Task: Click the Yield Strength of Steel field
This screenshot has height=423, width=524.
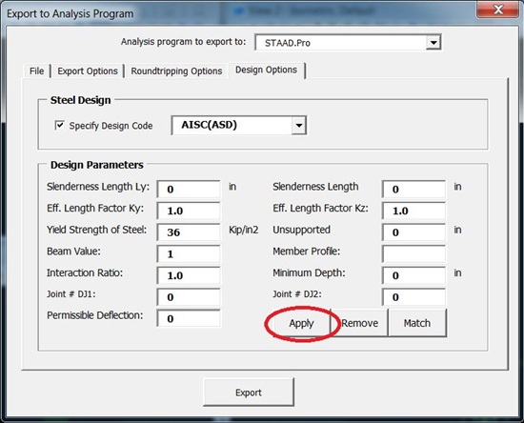Action: (x=189, y=232)
